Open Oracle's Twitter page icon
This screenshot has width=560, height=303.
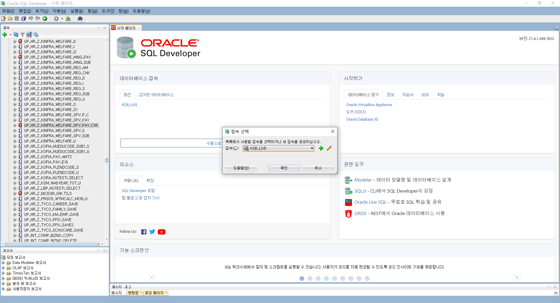tap(152, 232)
